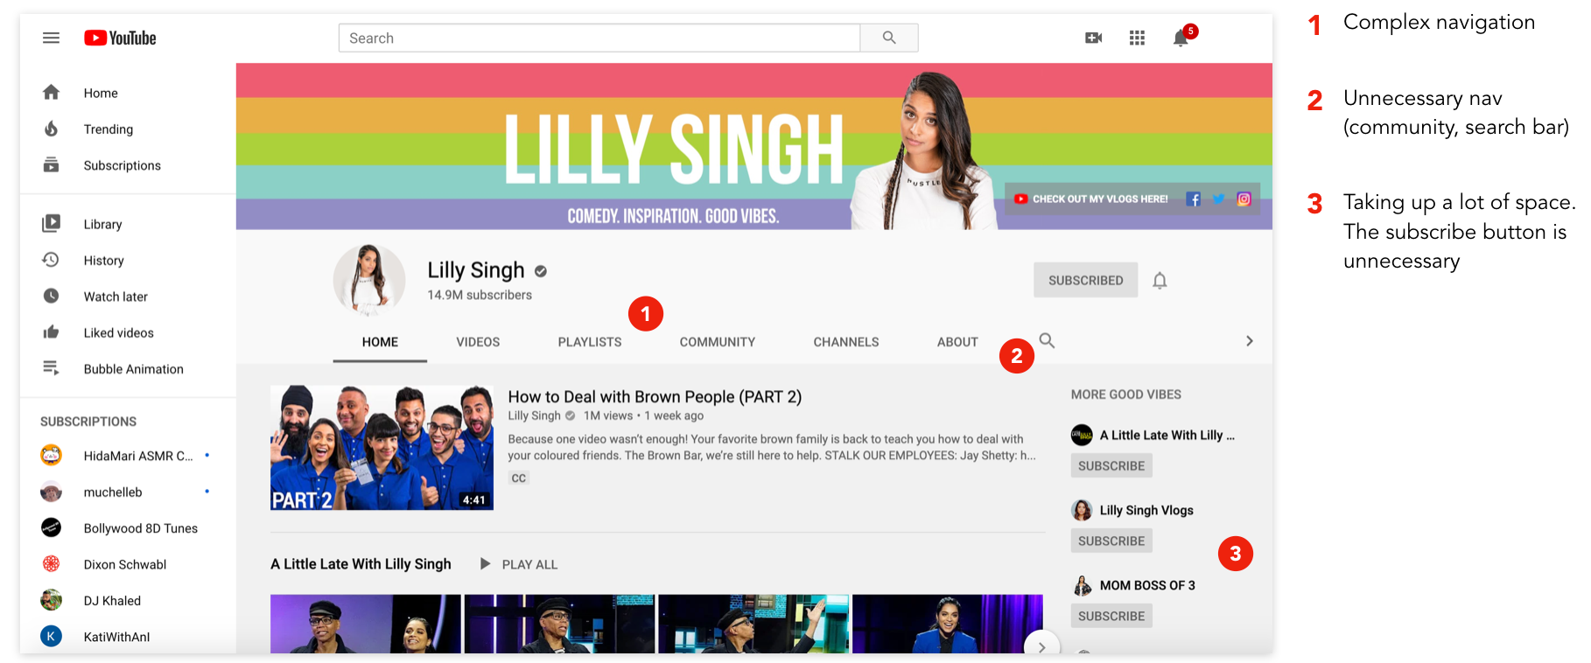The height and width of the screenshot is (663, 1591).
Task: Open Lilly Singh Vlogs channel name
Action: click(1146, 510)
